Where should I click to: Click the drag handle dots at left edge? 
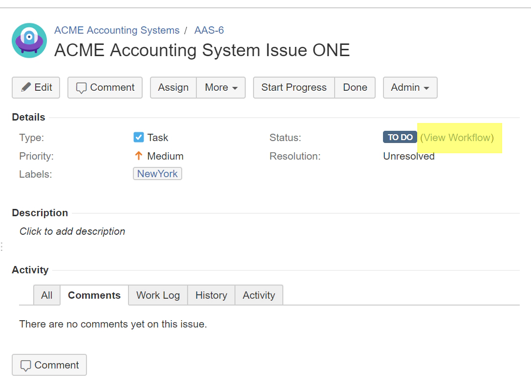[x=2, y=246]
